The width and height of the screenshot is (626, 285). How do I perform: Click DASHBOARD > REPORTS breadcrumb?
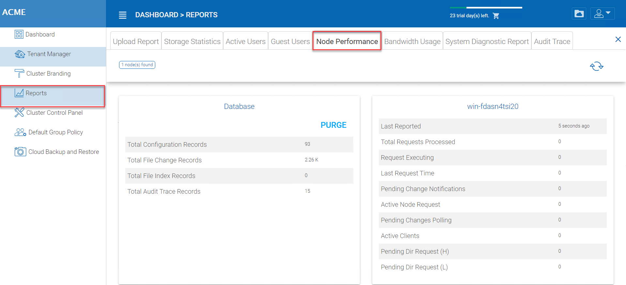coord(176,15)
